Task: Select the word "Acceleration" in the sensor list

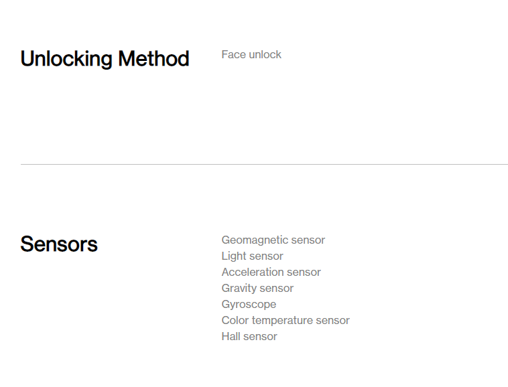Action: (253, 272)
